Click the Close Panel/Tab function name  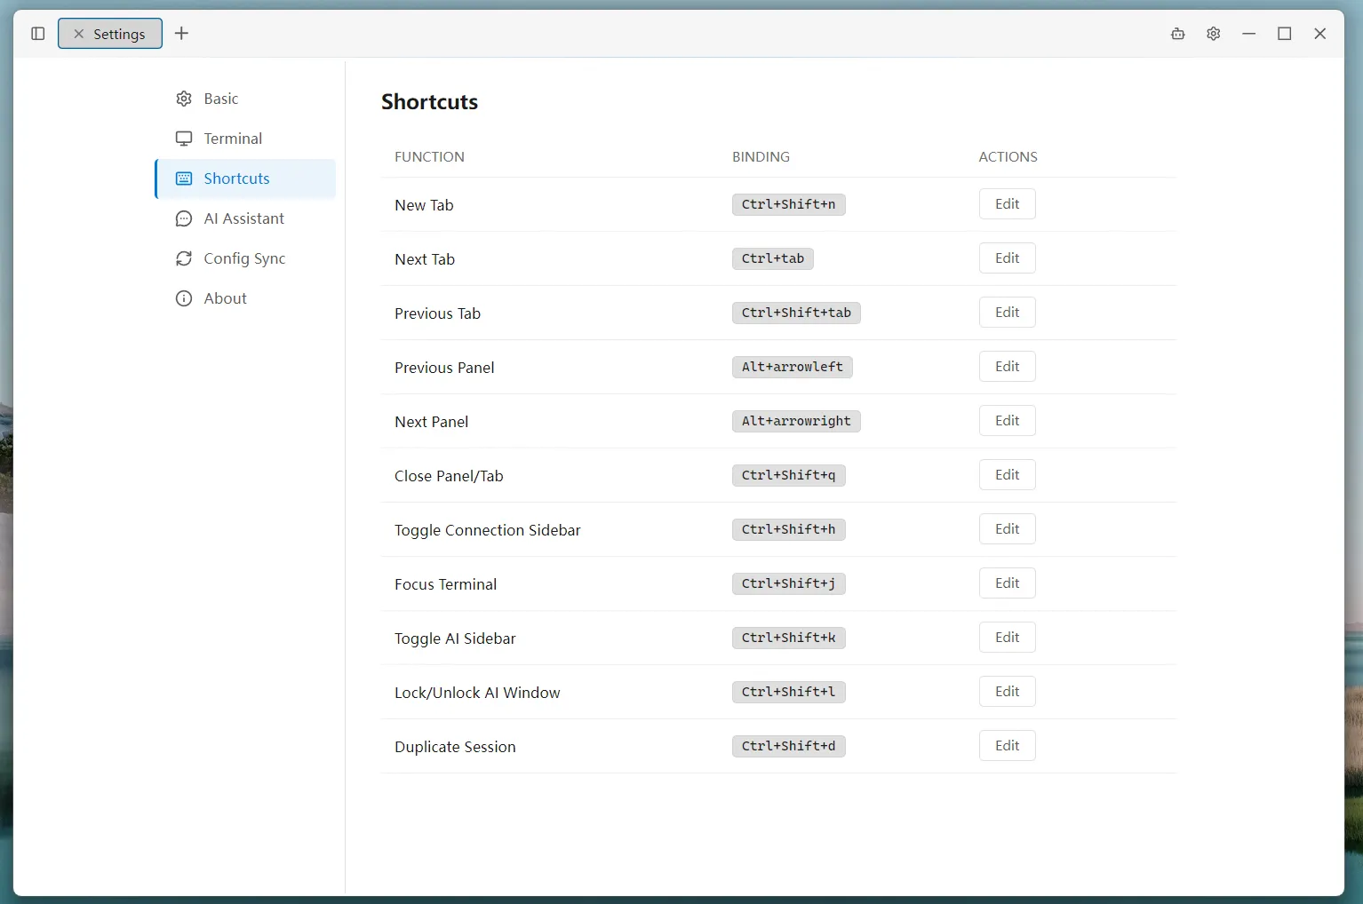pyautogui.click(x=449, y=476)
